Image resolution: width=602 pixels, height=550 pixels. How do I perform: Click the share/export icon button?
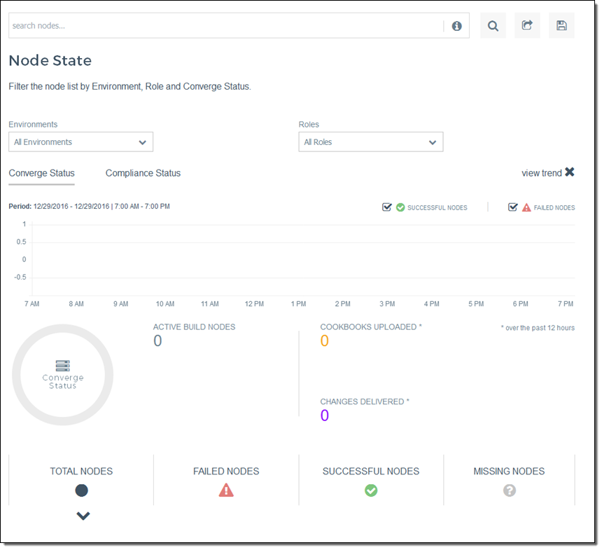(527, 26)
